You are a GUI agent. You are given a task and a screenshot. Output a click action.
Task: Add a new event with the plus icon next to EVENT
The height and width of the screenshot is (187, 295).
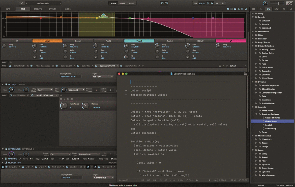point(11,62)
